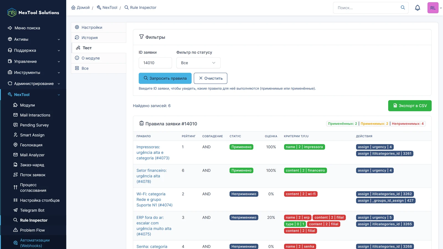This screenshot has height=249, width=443.
Task: Switch to the О модуле tab
Action: (x=99, y=58)
